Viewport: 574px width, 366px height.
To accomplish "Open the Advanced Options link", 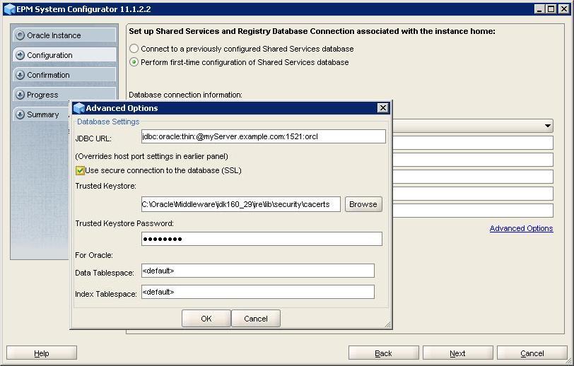I will coord(521,228).
